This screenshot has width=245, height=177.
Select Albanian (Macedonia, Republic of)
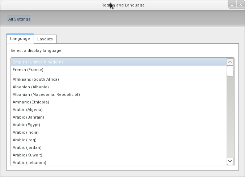[46, 94]
